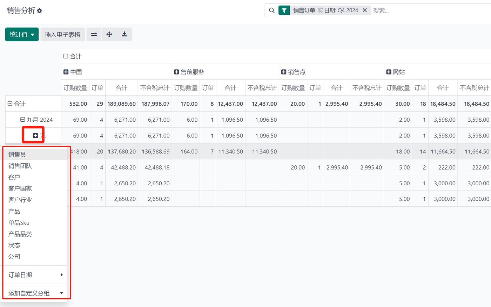Choose 销售员 from the grouping menu
This screenshot has width=491, height=307.
[x=17, y=155]
